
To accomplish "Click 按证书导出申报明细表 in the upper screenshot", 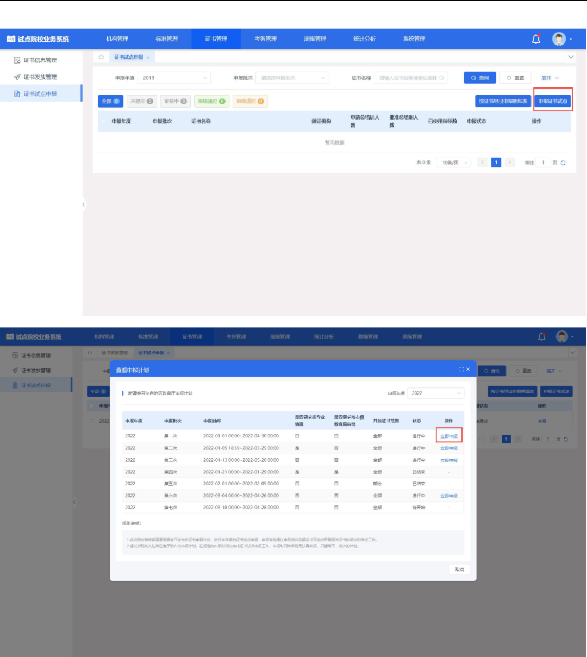I will click(x=503, y=101).
